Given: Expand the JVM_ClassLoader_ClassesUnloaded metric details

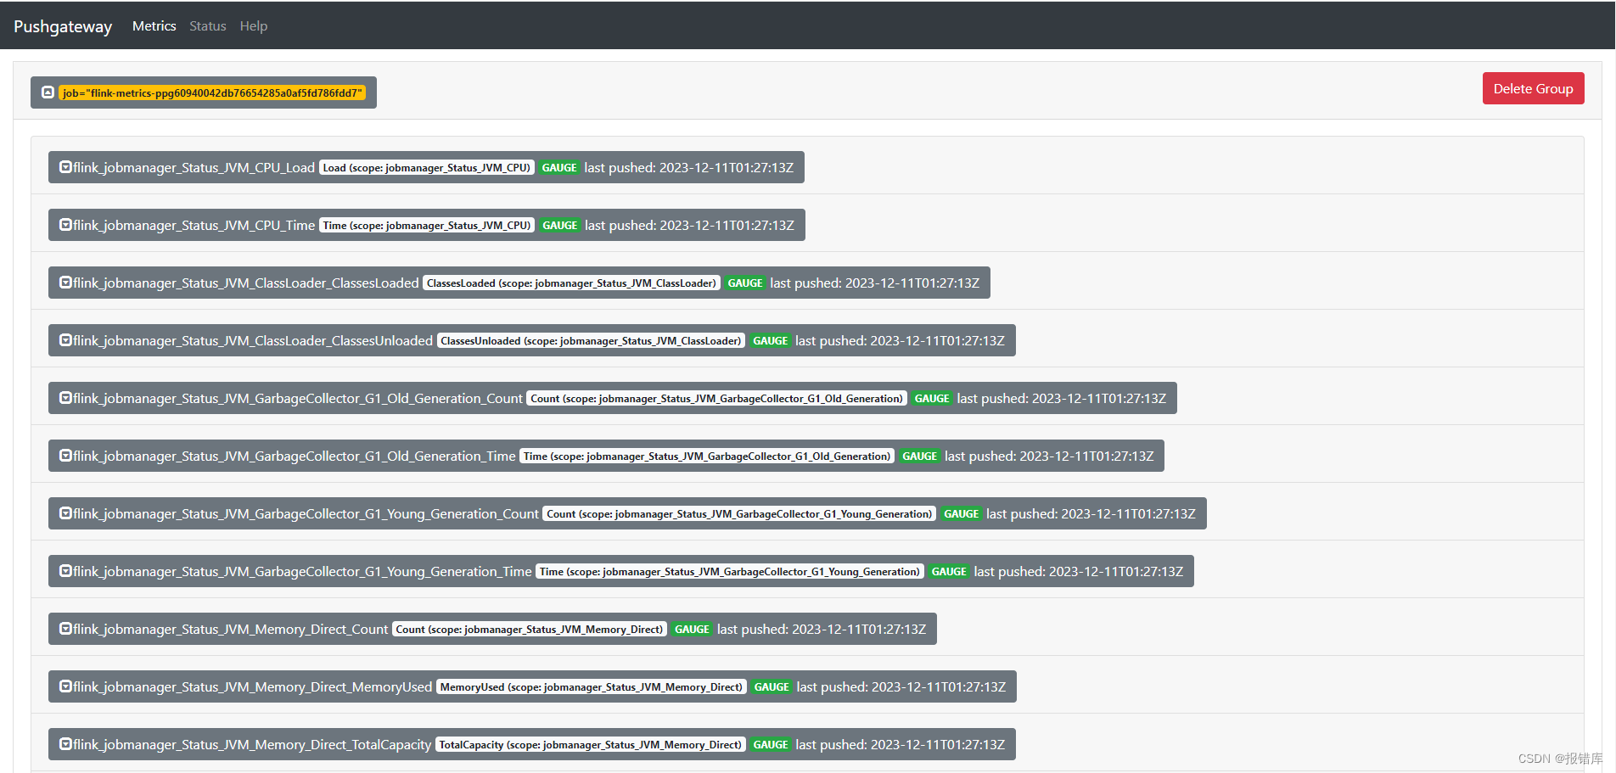Looking at the screenshot, I should (x=65, y=340).
